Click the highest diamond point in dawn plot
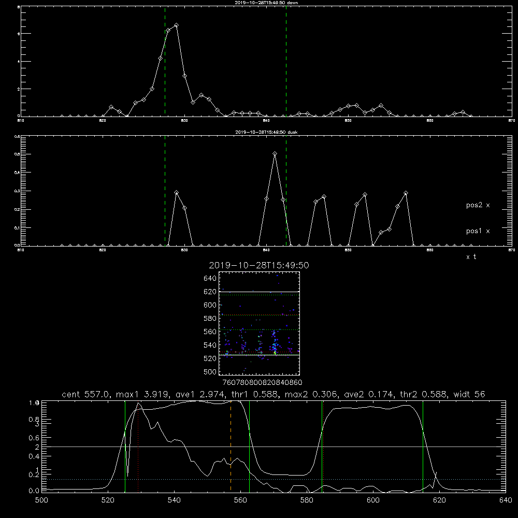This screenshot has width=518, height=518. point(177,25)
